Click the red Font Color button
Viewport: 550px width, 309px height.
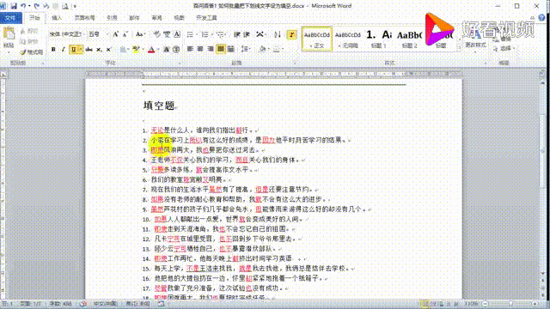pyautogui.click(x=151, y=50)
